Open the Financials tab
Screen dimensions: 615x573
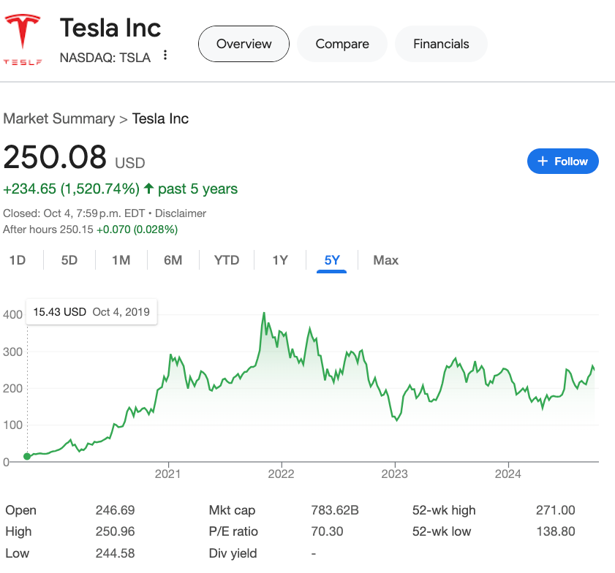coord(441,44)
